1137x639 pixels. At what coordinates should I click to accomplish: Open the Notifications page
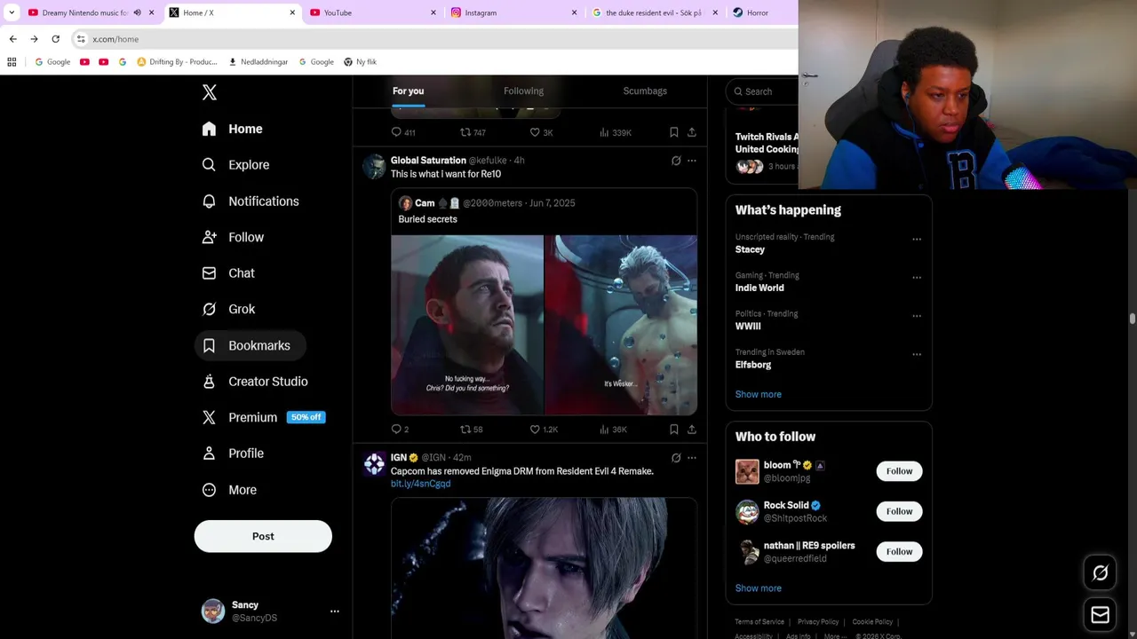click(x=250, y=201)
